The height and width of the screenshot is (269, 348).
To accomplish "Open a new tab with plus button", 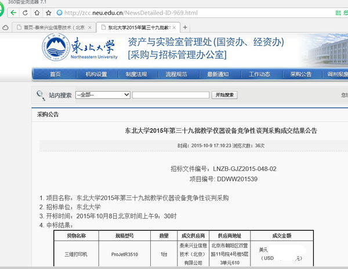I will click(x=185, y=27).
